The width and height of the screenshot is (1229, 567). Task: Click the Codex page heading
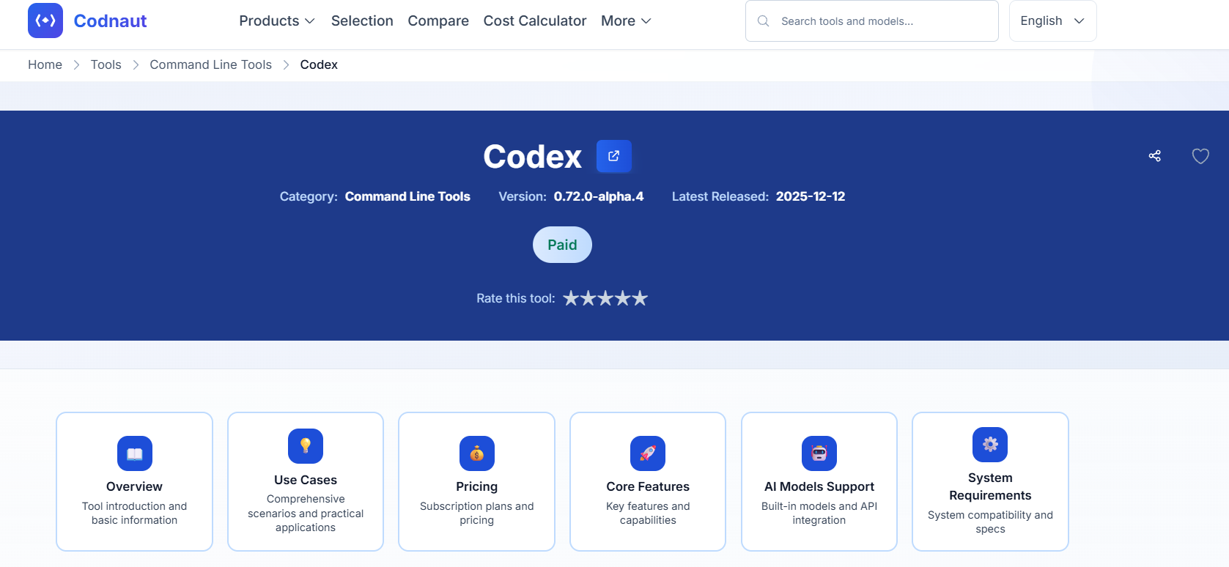[x=533, y=156]
